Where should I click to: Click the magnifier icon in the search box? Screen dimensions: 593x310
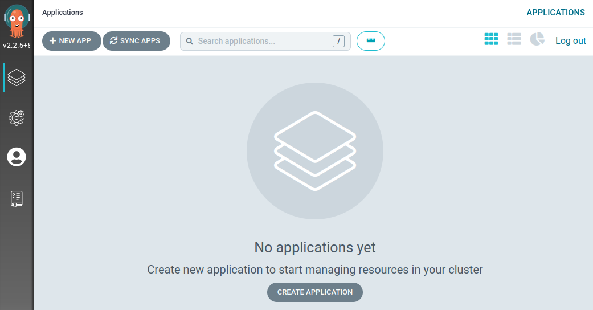[x=190, y=41]
